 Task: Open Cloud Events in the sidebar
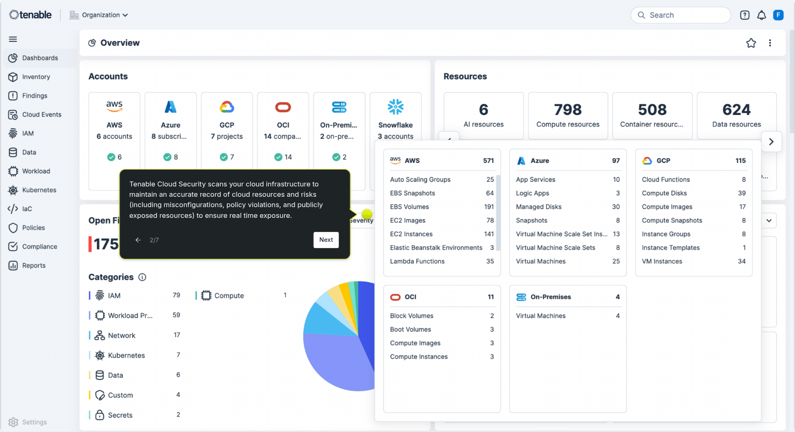[40, 115]
